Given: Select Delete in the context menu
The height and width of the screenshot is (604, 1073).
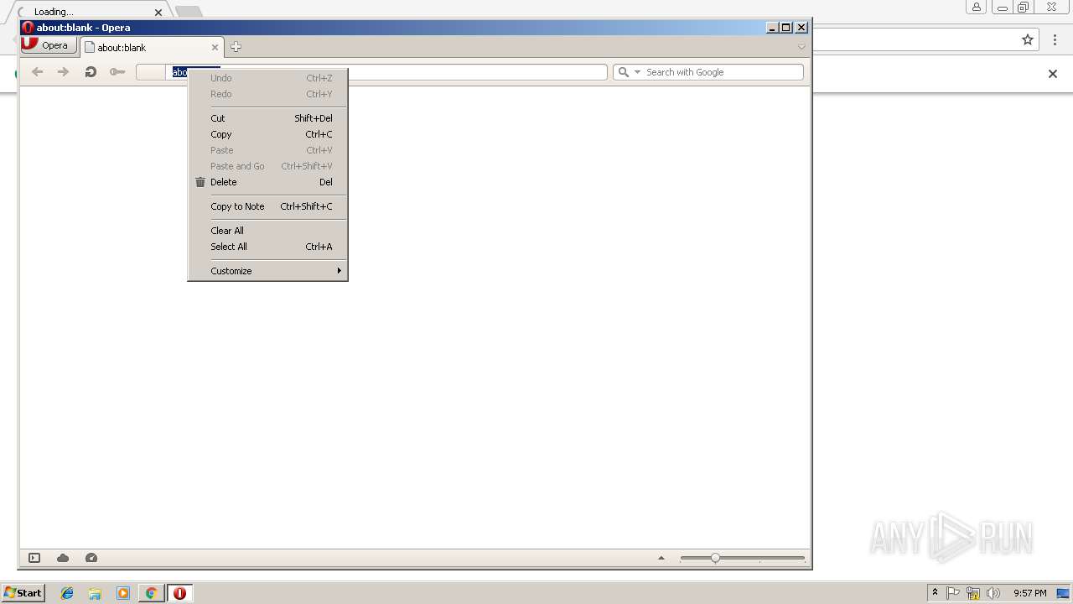Looking at the screenshot, I should (x=267, y=182).
